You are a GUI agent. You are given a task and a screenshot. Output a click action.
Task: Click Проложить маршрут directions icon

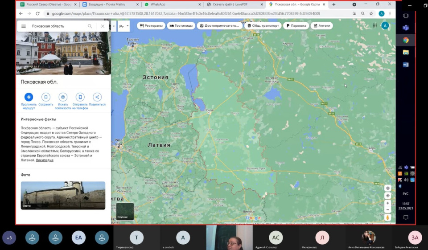click(x=29, y=97)
